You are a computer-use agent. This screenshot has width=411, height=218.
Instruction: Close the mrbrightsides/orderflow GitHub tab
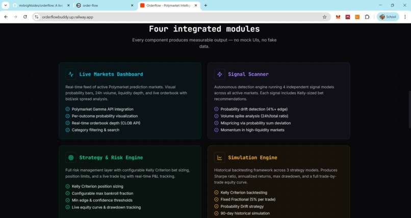pos(68,5)
